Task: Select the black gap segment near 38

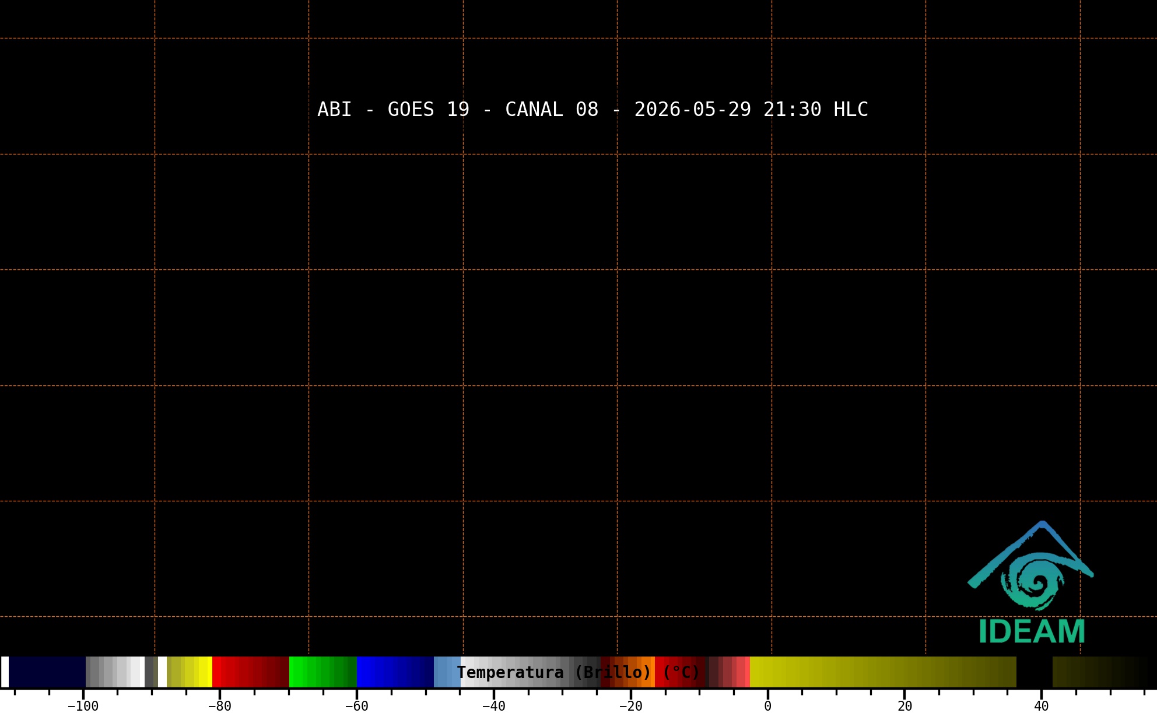Action: click(x=1035, y=672)
